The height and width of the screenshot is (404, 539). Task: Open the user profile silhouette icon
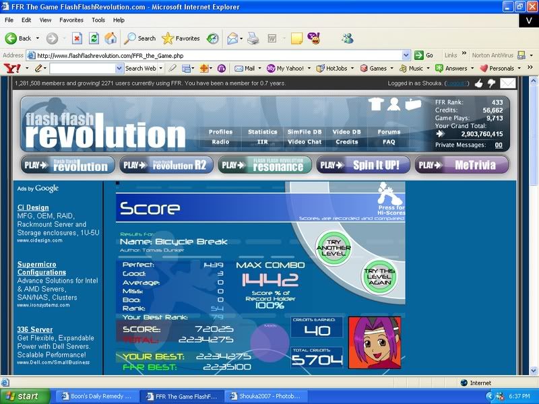(394, 104)
